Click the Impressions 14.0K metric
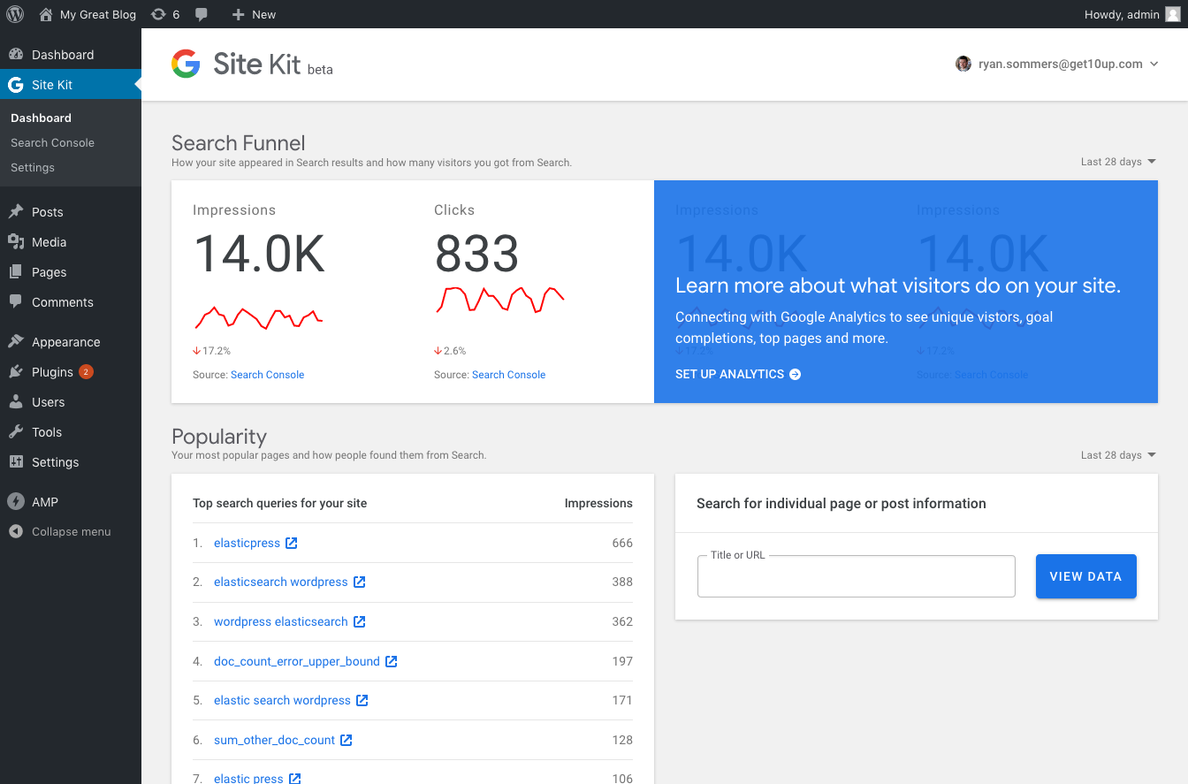Viewport: 1188px width, 784px height. click(259, 254)
